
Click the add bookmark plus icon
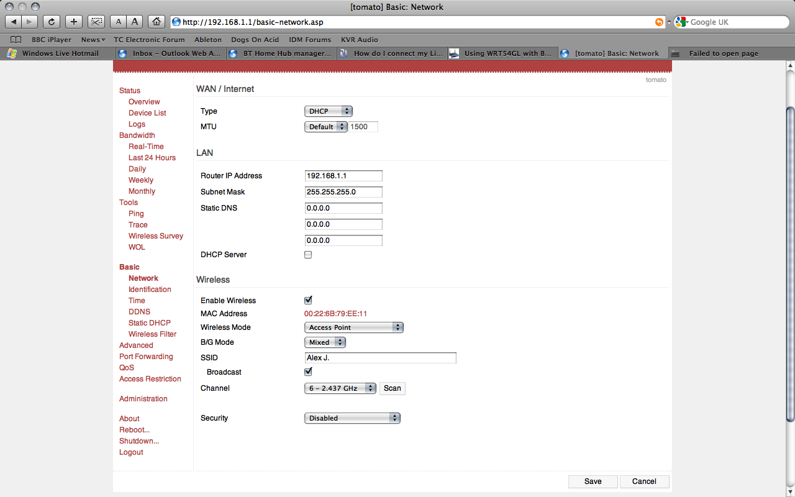point(74,22)
